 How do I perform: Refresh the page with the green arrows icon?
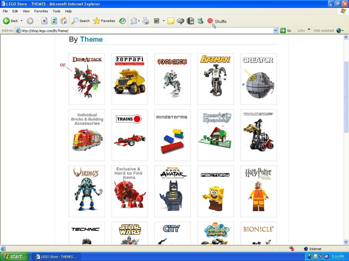point(54,21)
